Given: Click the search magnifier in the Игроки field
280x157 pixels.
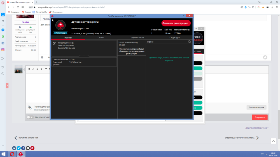Looking at the screenshot, I should (190, 42).
